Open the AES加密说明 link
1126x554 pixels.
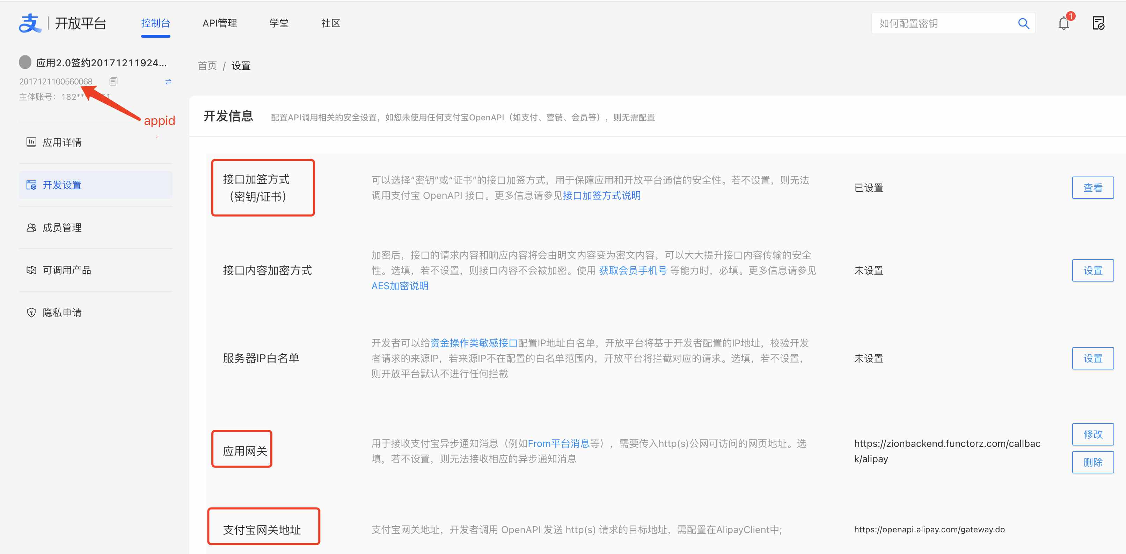(400, 286)
